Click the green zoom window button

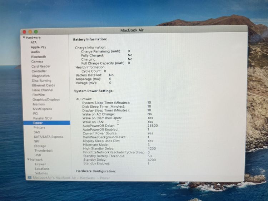pos(36,31)
